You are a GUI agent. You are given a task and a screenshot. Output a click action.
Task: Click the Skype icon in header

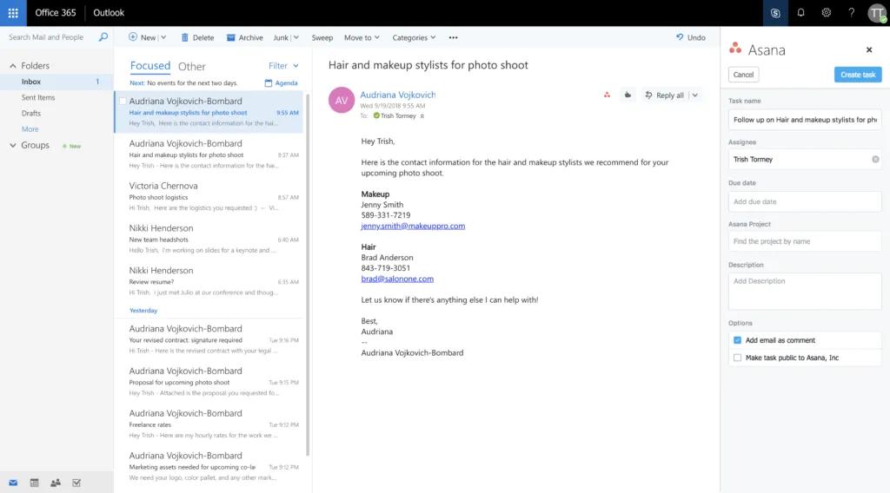click(775, 13)
